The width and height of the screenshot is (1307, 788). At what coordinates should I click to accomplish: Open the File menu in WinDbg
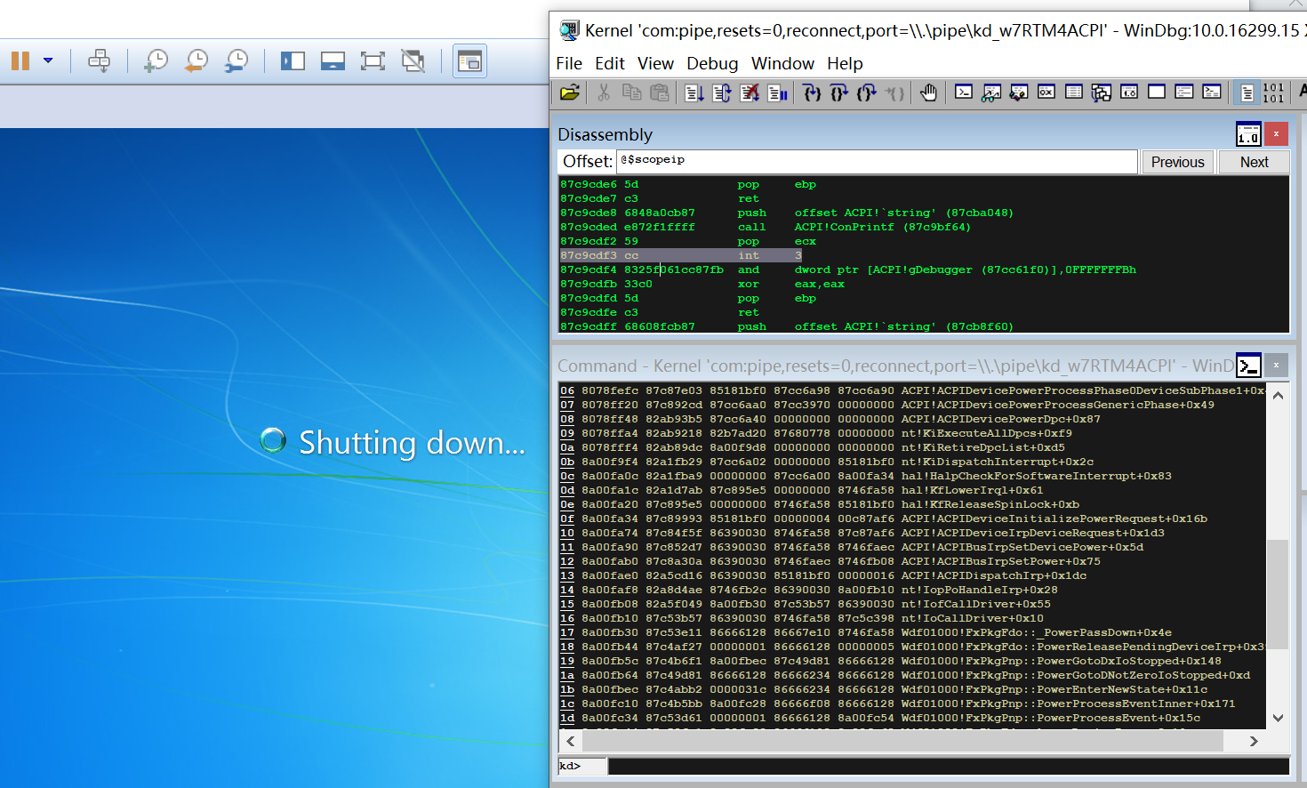click(569, 63)
